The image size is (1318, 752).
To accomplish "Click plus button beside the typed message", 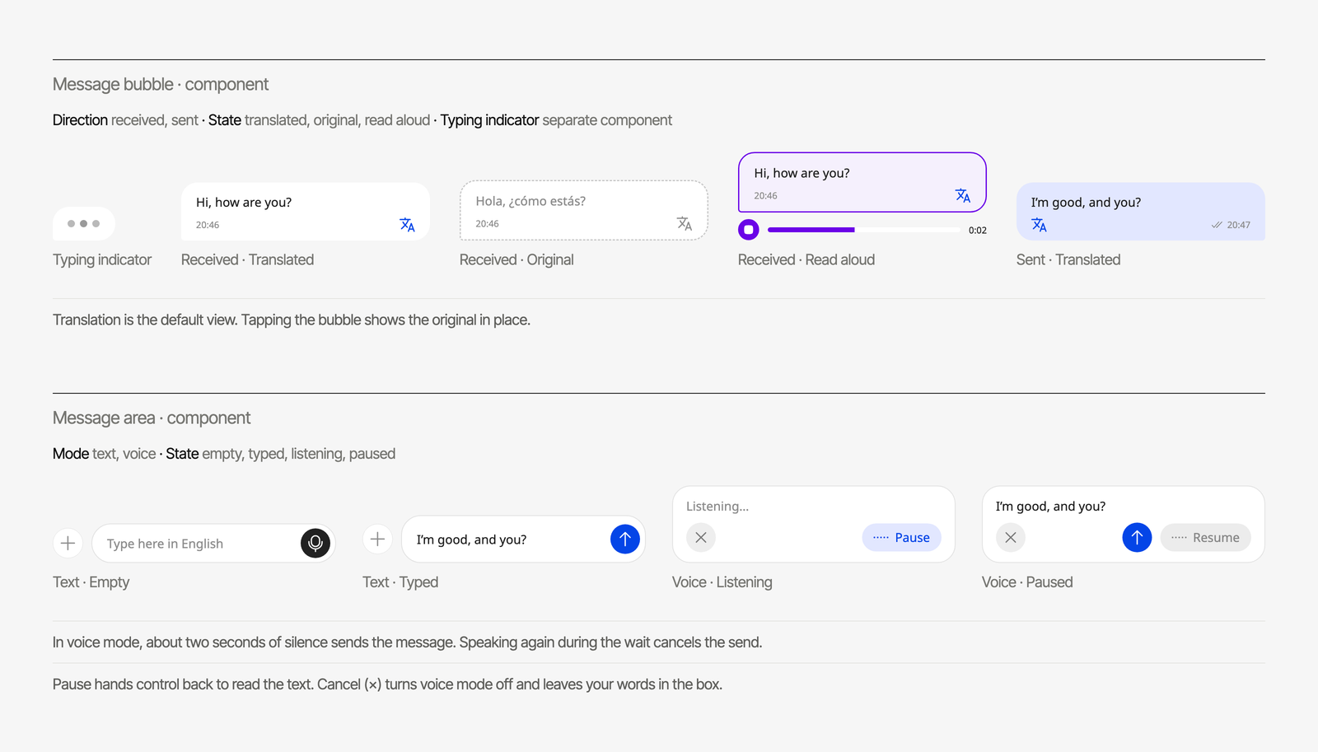I will [377, 539].
